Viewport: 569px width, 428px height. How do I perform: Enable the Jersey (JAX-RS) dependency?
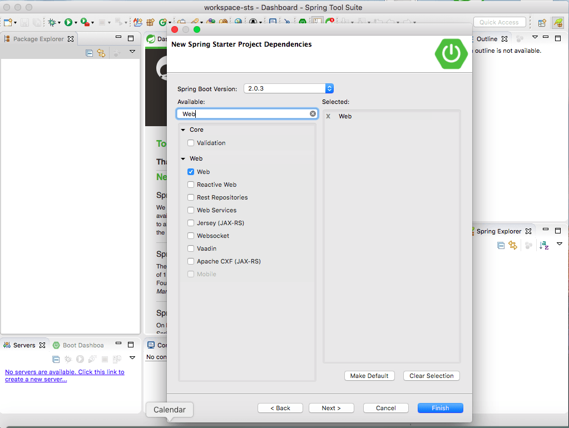coord(191,223)
